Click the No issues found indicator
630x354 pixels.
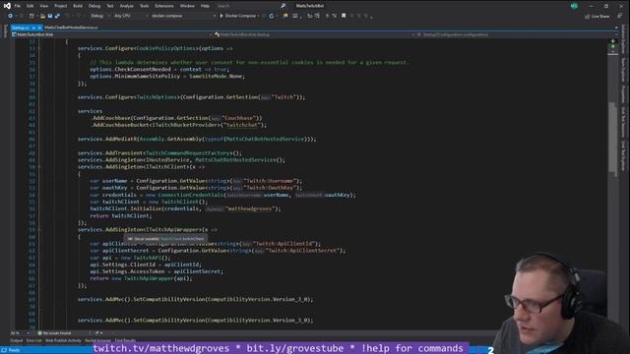pos(54,333)
